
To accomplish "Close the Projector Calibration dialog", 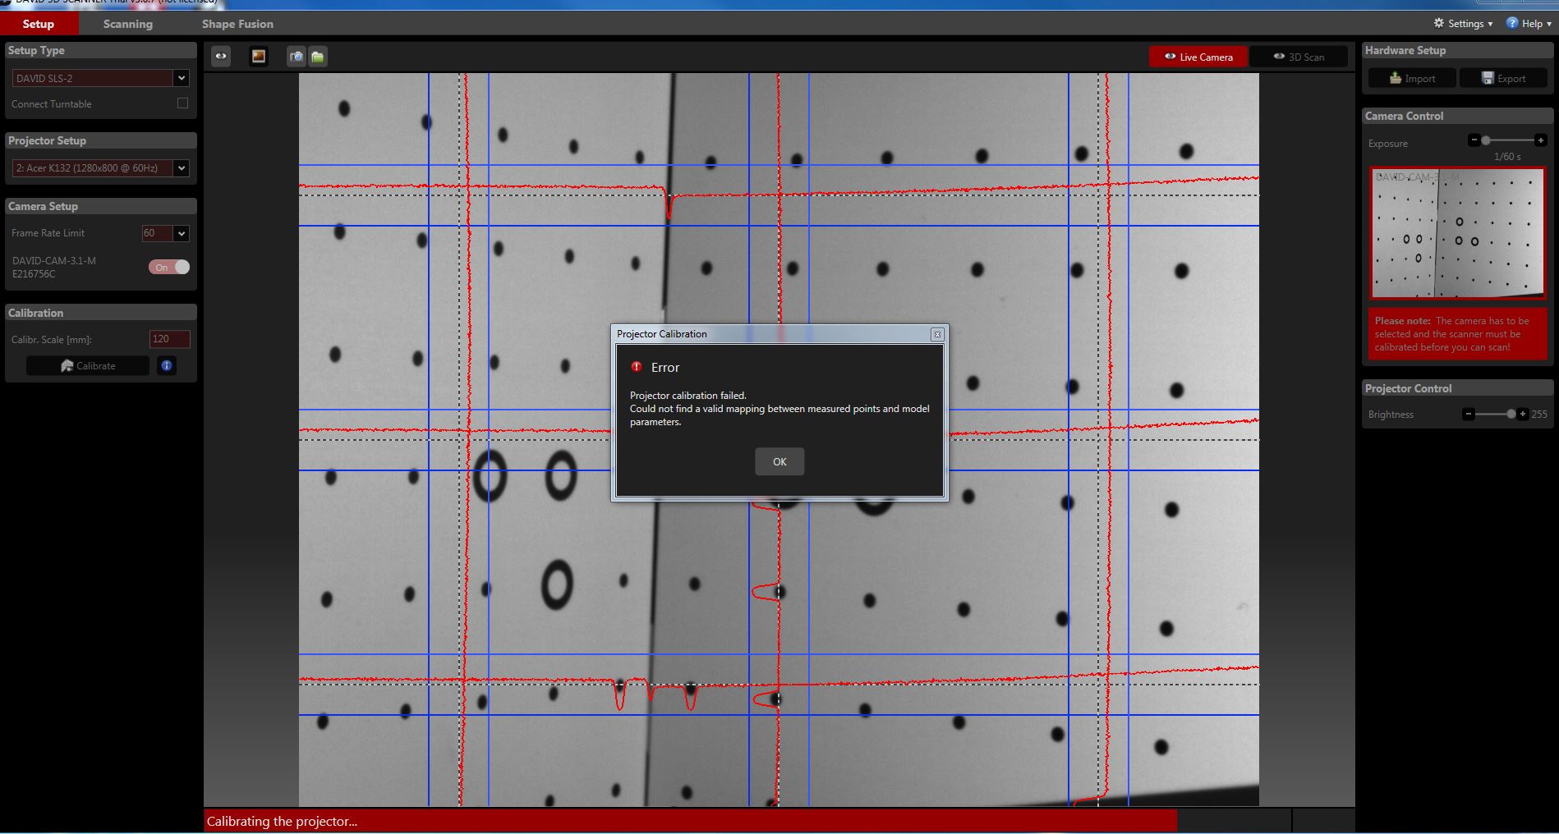I will [x=937, y=334].
